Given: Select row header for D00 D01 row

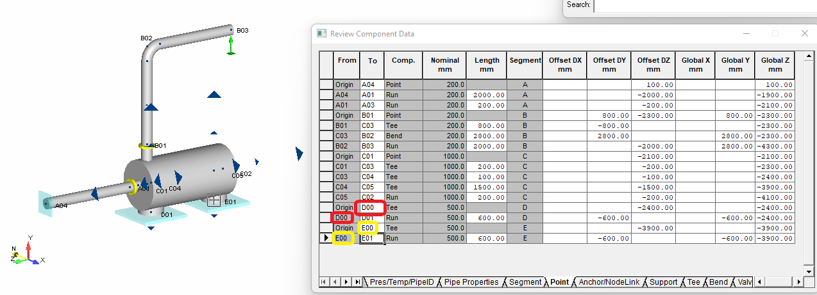Looking at the screenshot, I should click(326, 218).
